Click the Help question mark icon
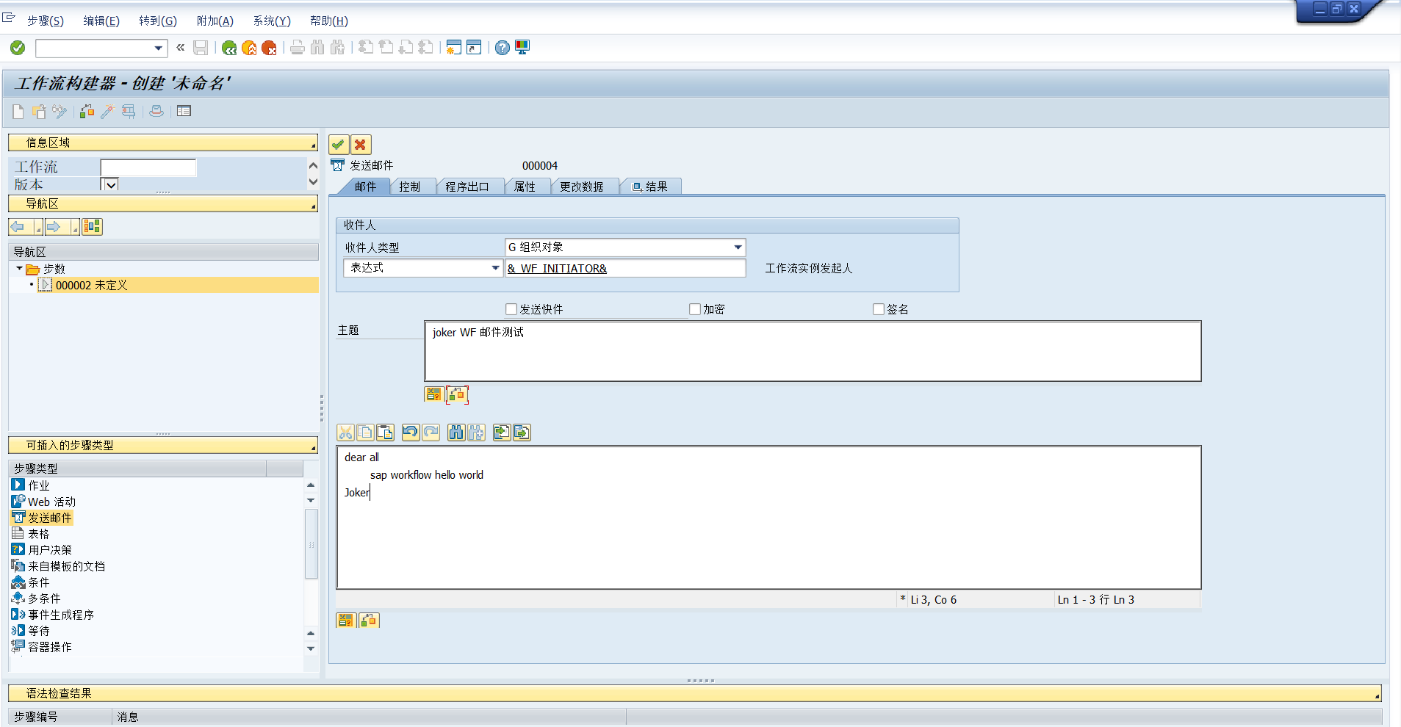 (x=502, y=48)
